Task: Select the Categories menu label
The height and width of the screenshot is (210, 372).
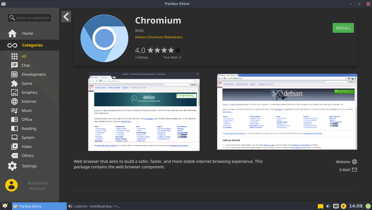Action: (32, 45)
